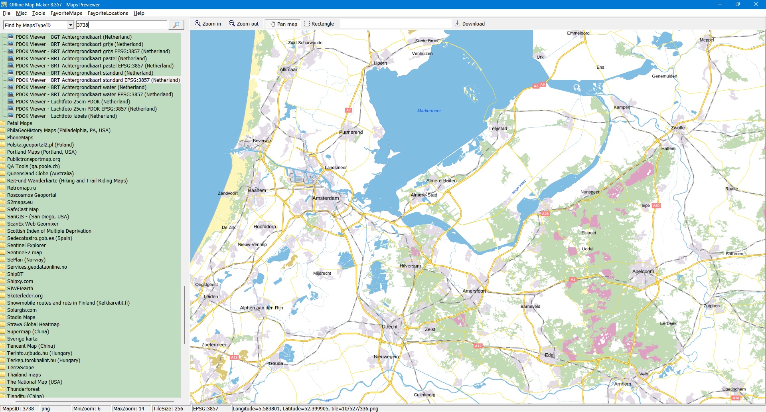This screenshot has height=412, width=766.
Task: Open the Find by MapsTypeID dropdown
Action: pos(71,25)
